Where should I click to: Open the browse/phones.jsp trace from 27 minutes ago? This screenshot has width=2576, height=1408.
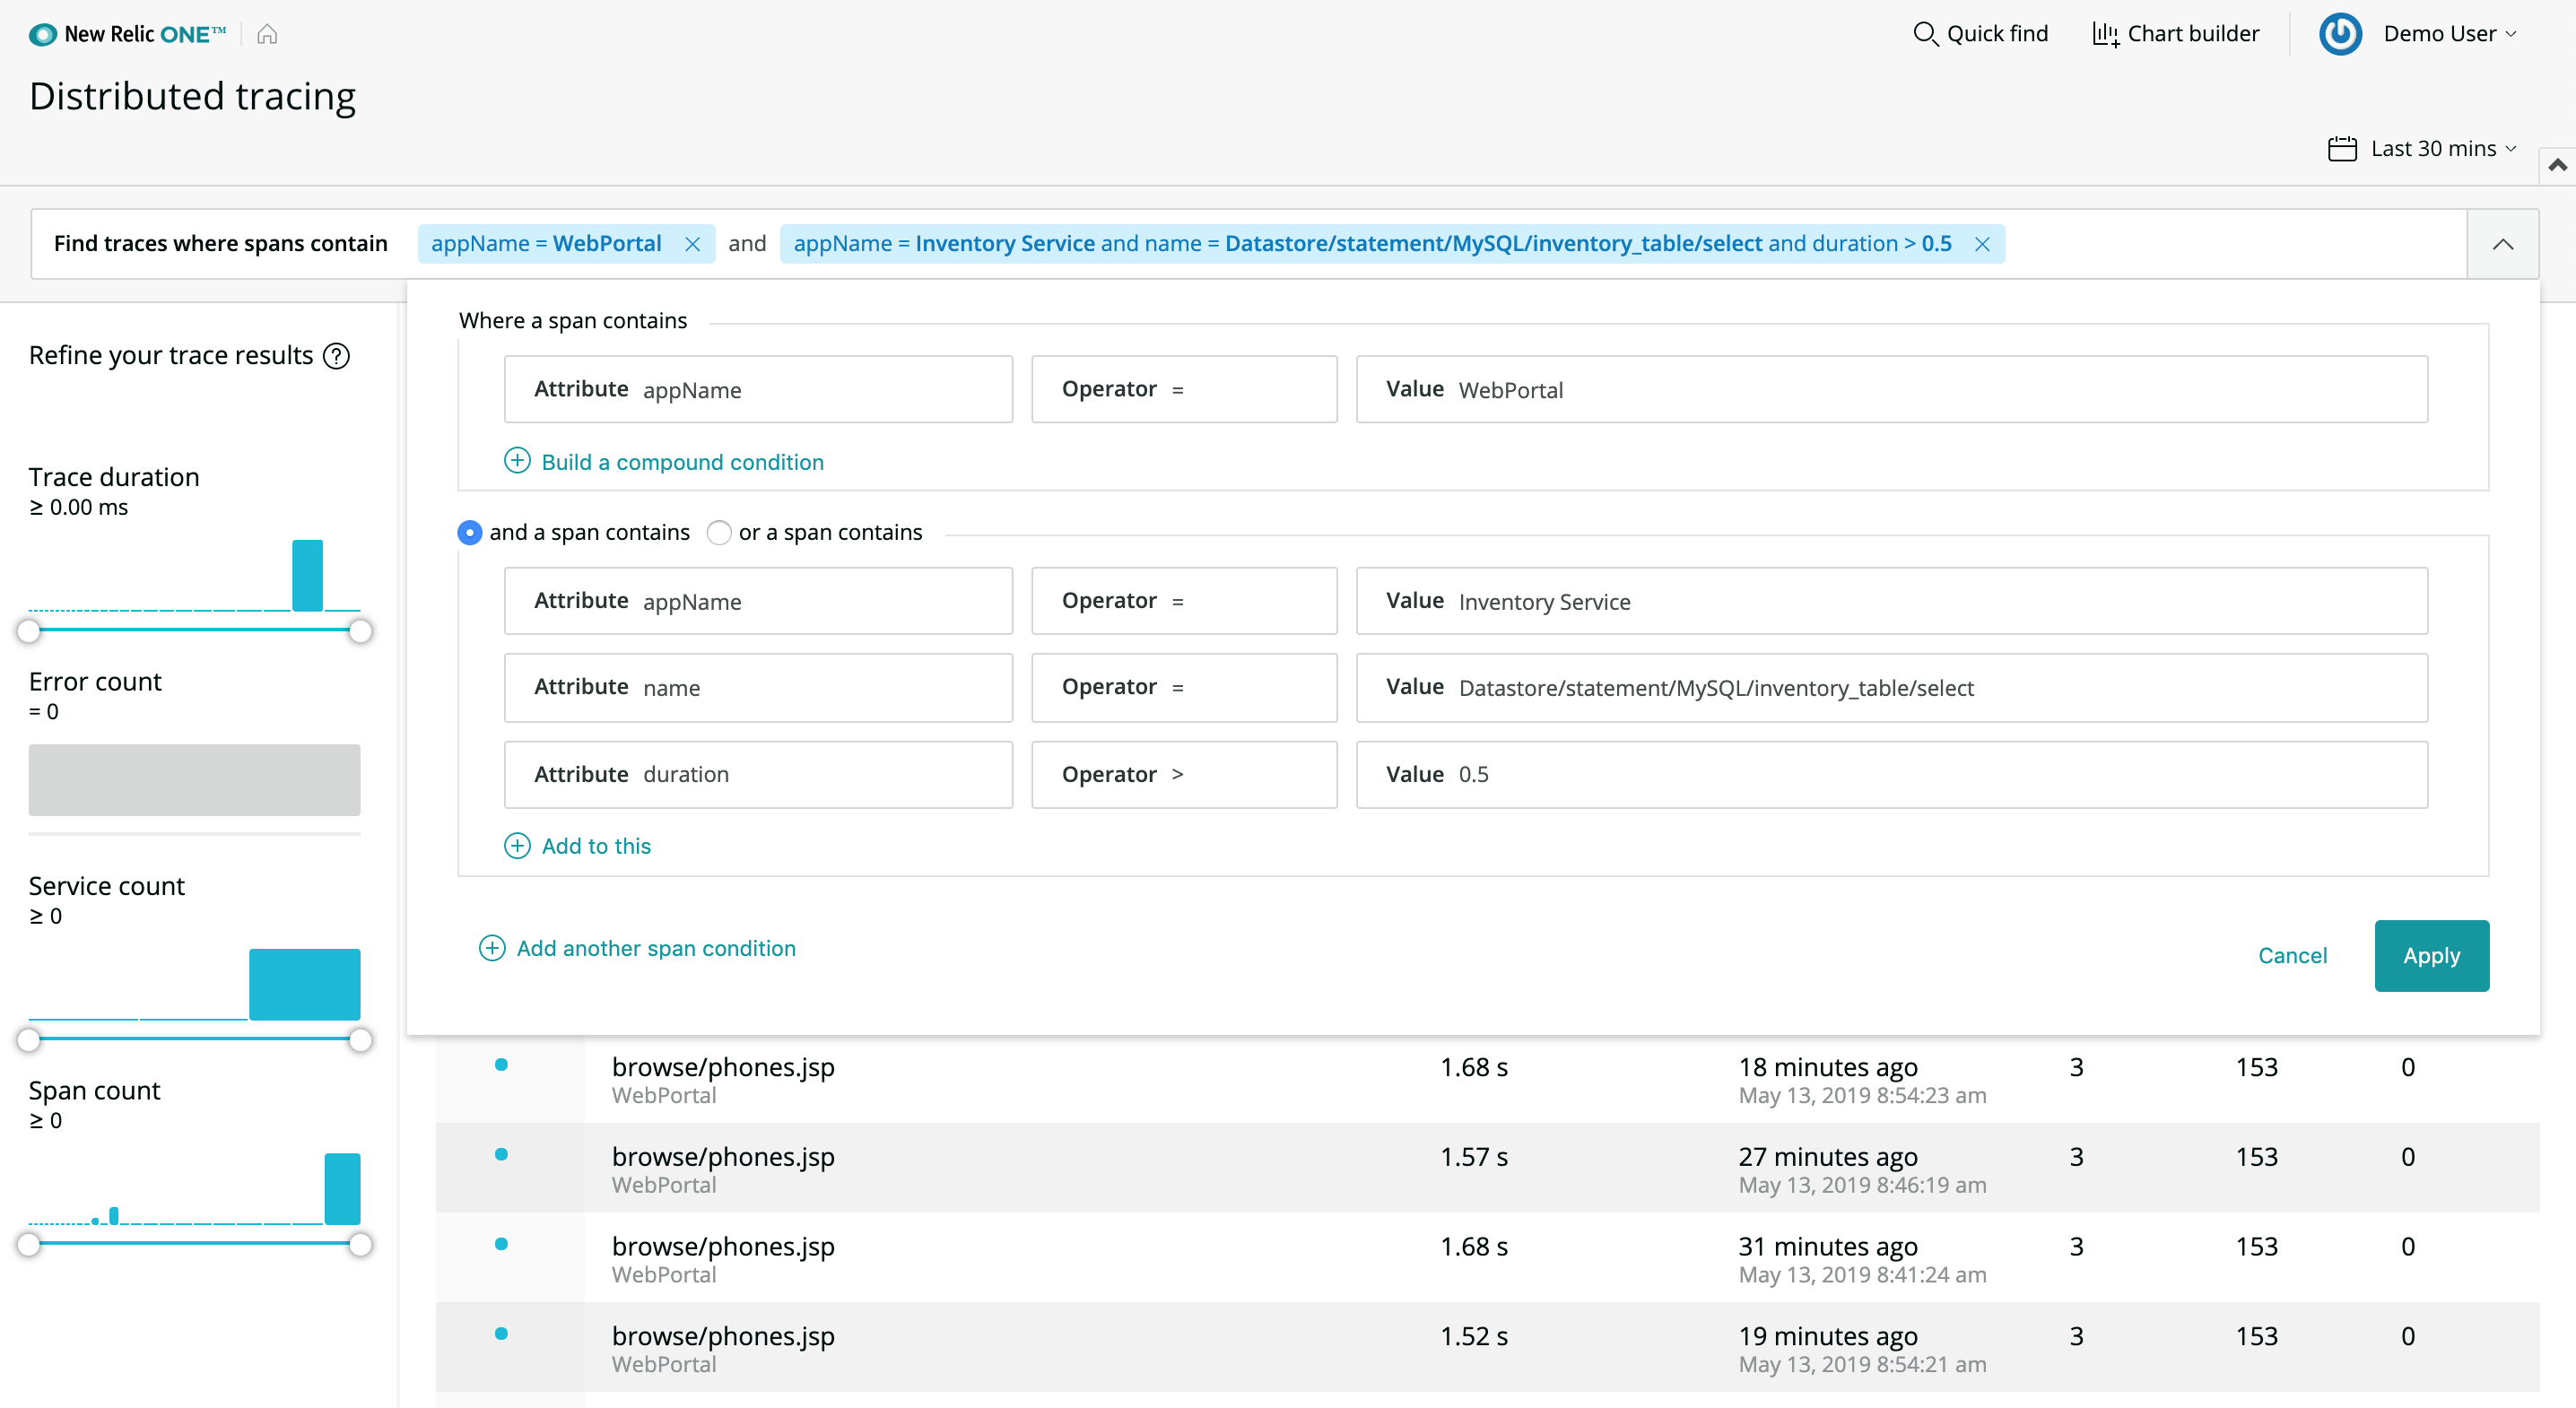[723, 1157]
